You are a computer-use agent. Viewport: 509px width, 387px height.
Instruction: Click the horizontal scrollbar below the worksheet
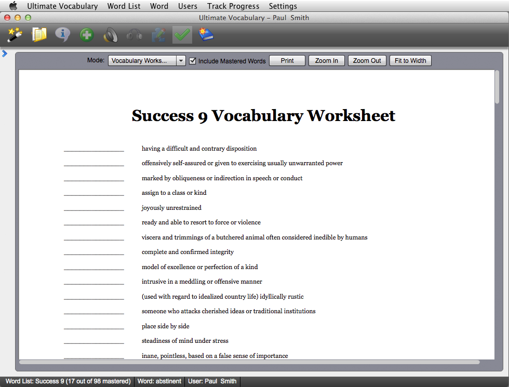point(249,362)
